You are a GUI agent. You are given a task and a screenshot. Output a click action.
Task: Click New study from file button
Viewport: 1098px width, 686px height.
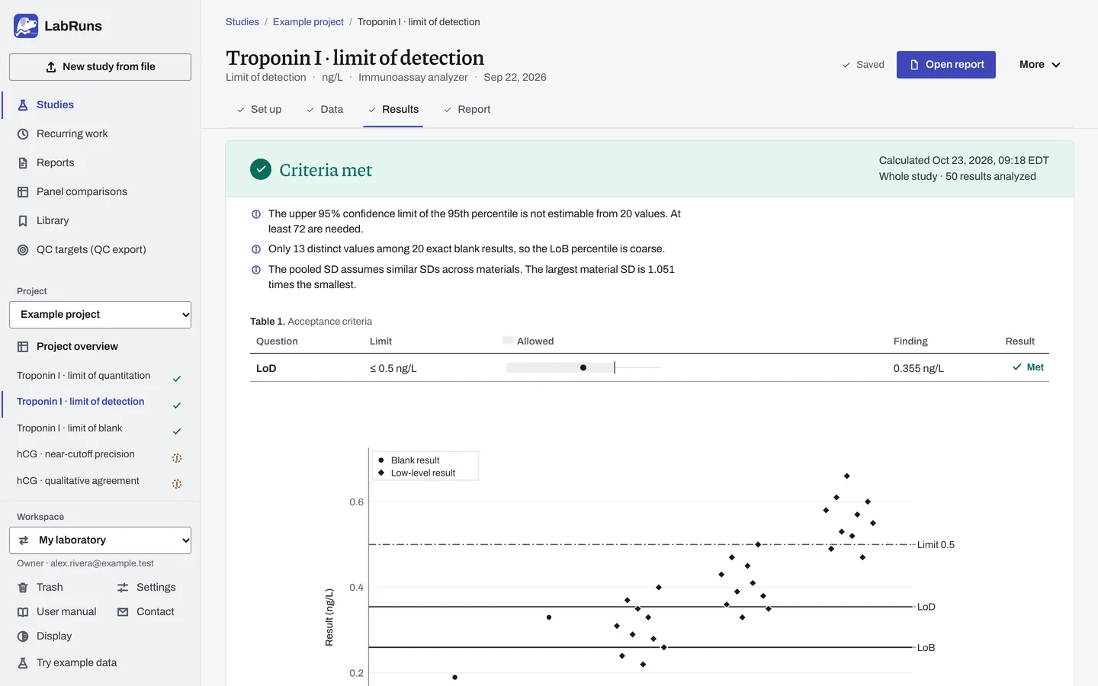coord(100,67)
